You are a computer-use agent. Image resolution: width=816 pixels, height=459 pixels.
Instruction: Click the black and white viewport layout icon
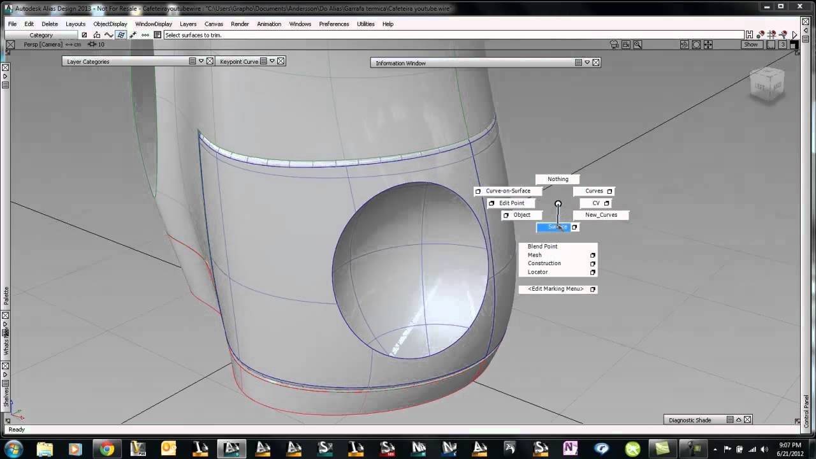pos(794,45)
